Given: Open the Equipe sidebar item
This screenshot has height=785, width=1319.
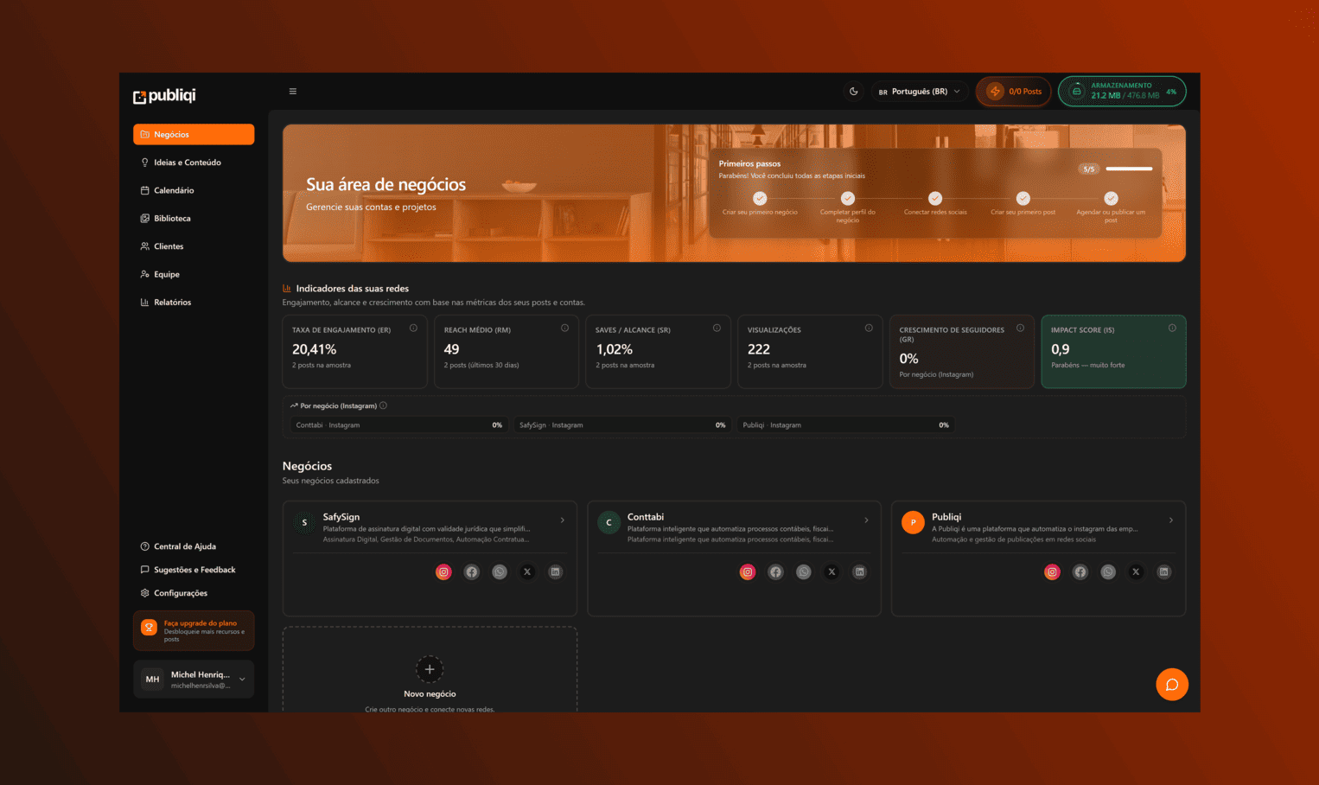Looking at the screenshot, I should point(194,274).
